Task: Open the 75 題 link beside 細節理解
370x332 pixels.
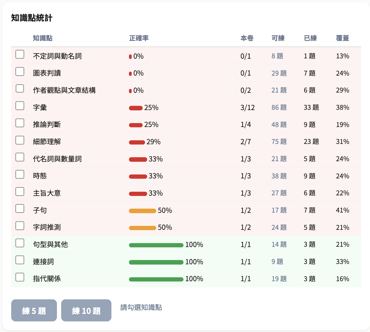Action: click(279, 142)
